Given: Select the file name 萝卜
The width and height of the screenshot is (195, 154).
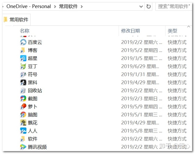Looking at the screenshot, I should [x=32, y=107].
